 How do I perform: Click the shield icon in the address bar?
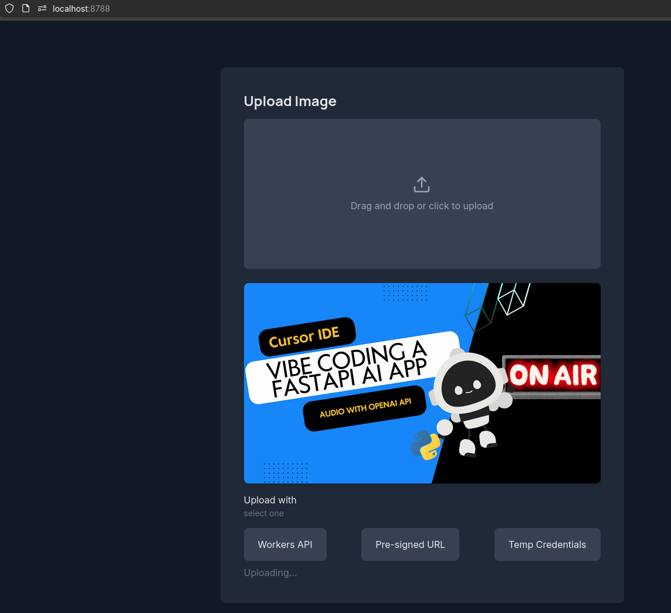[9, 9]
